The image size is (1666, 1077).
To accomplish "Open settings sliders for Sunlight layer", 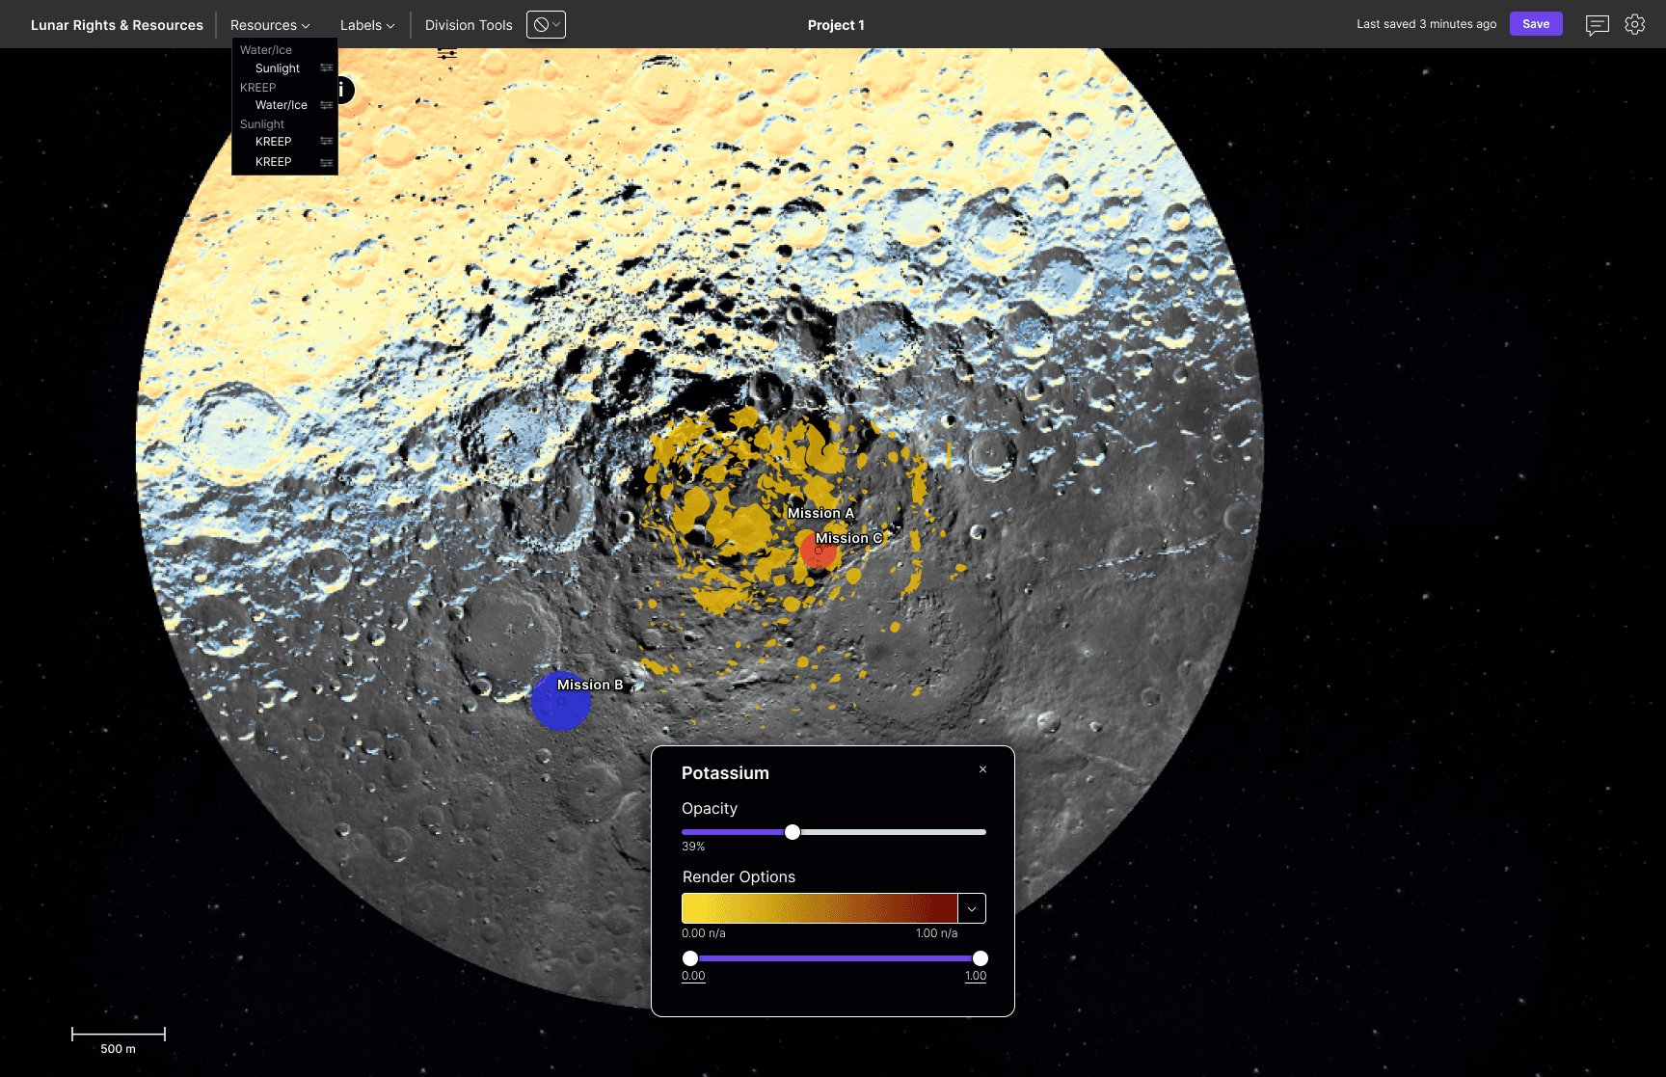I will point(326,68).
